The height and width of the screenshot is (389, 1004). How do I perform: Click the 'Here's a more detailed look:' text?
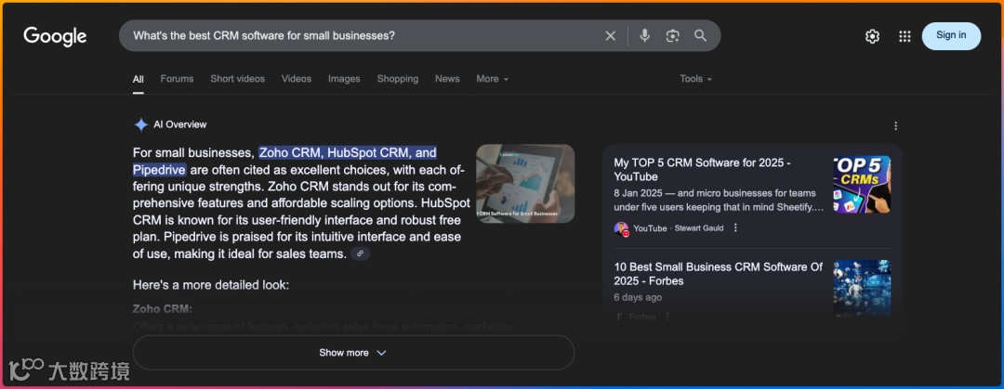point(211,285)
